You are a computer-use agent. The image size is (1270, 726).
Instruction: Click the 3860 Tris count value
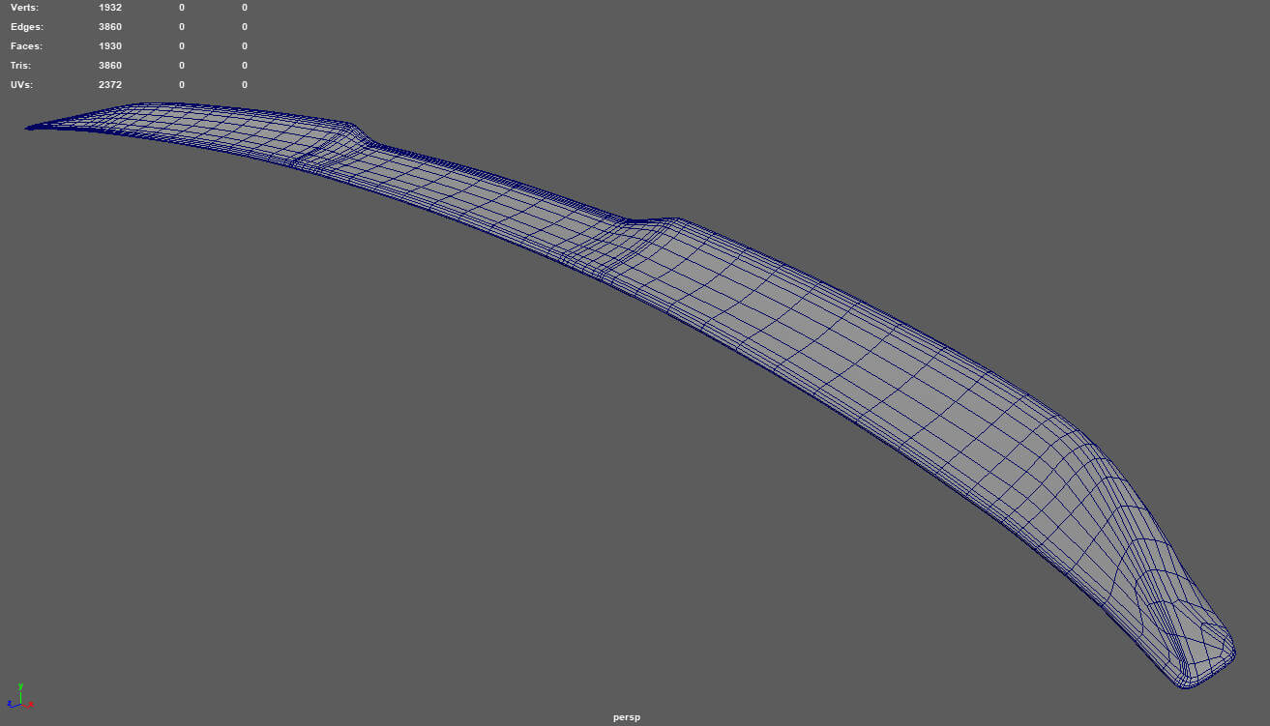pos(110,66)
